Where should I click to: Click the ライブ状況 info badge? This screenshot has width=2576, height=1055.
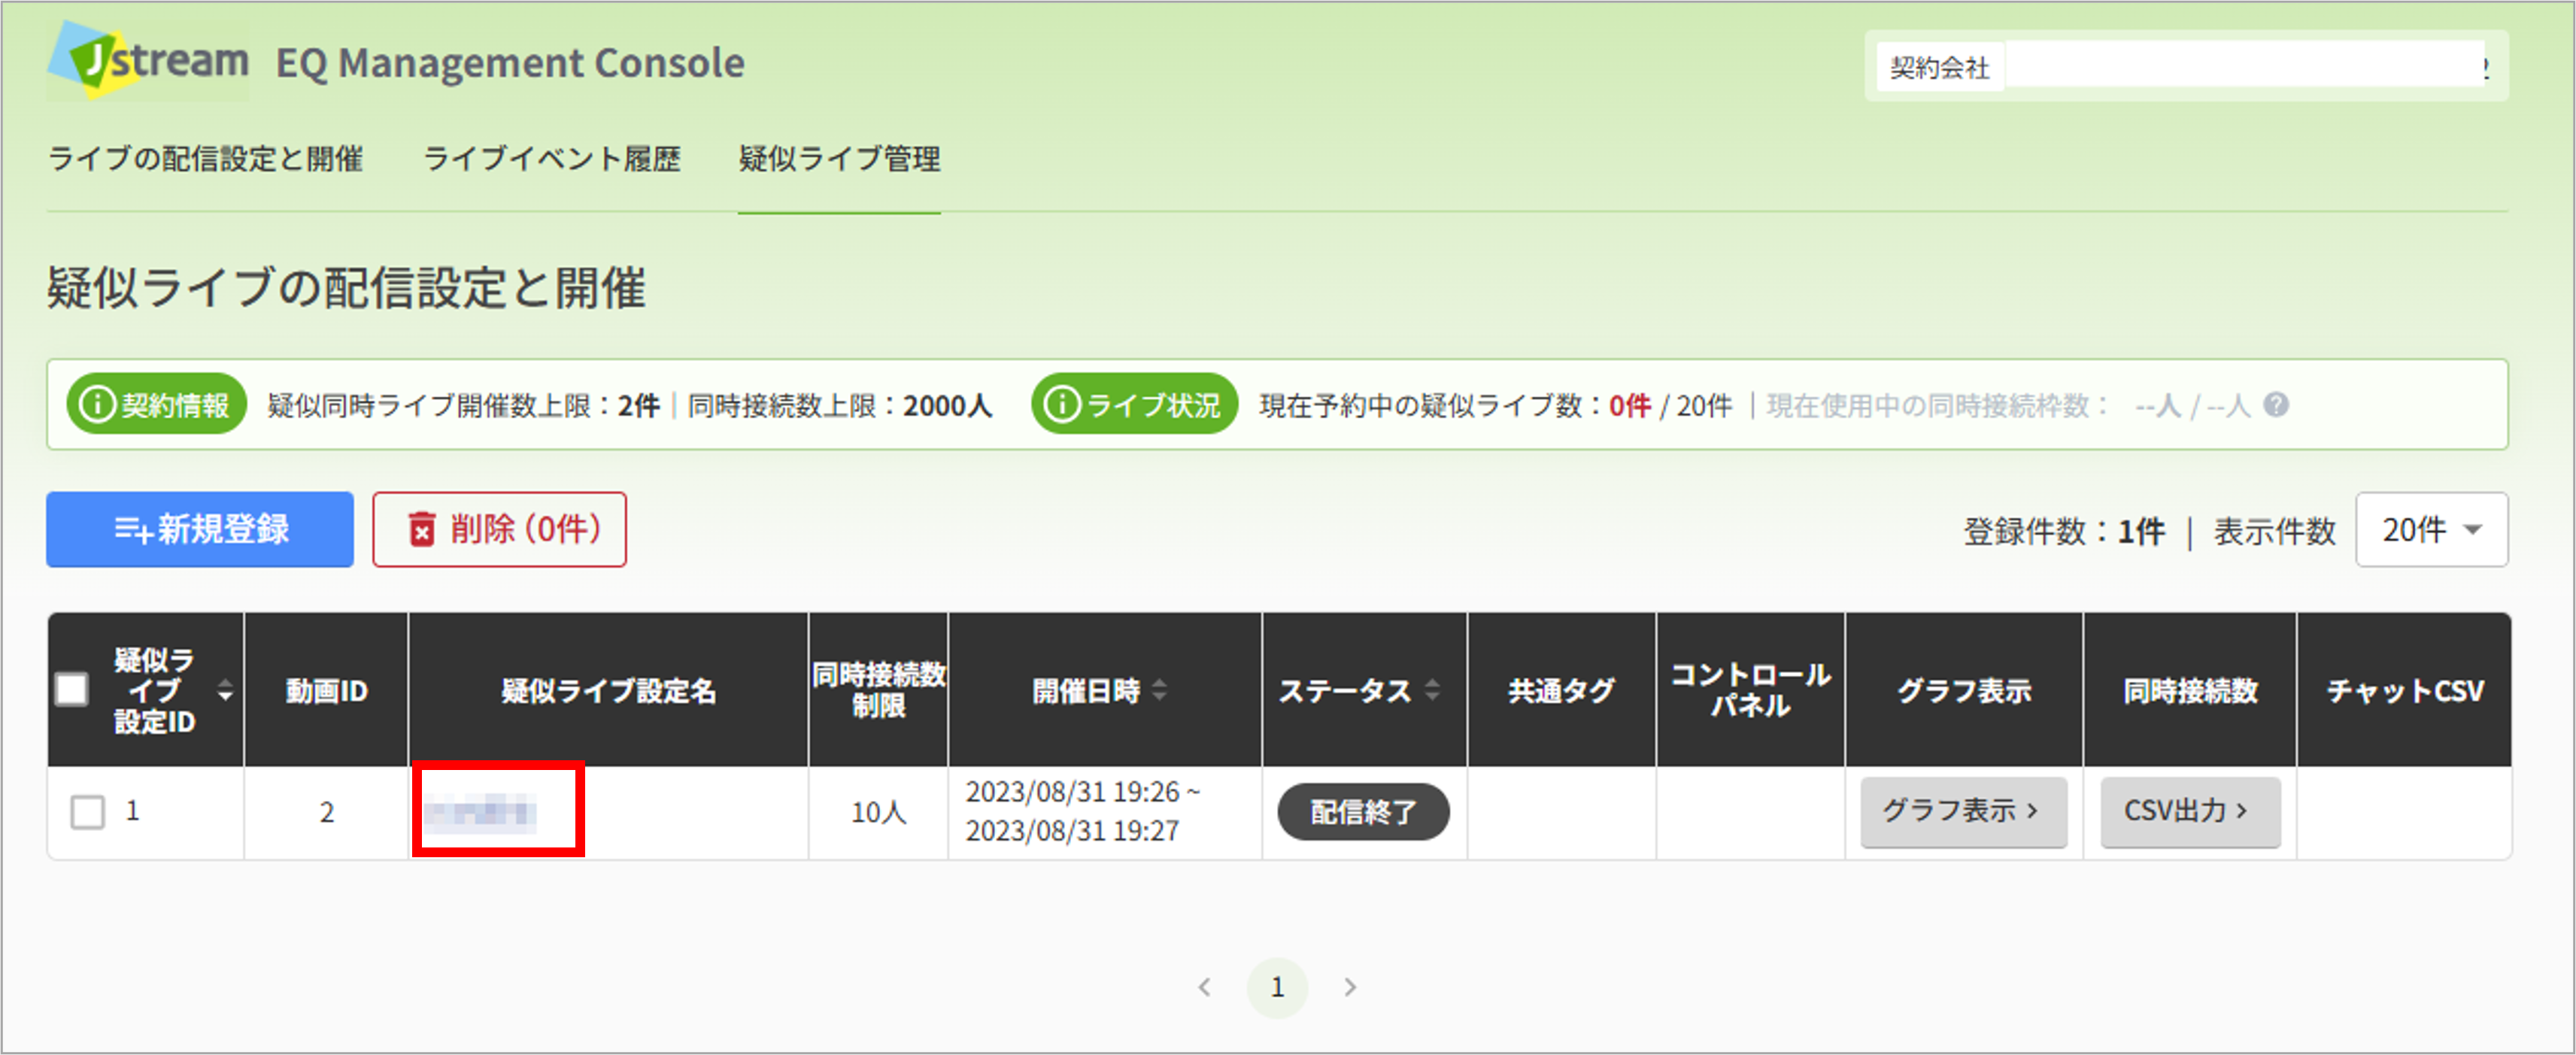point(1134,404)
